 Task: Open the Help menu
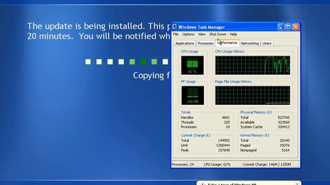pyautogui.click(x=233, y=34)
